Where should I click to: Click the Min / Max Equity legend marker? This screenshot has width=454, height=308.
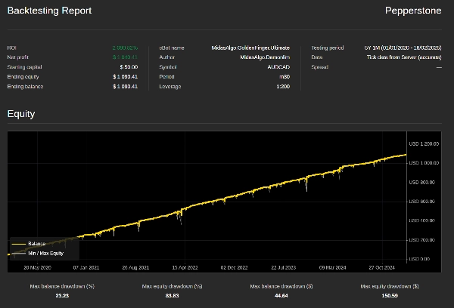19,254
